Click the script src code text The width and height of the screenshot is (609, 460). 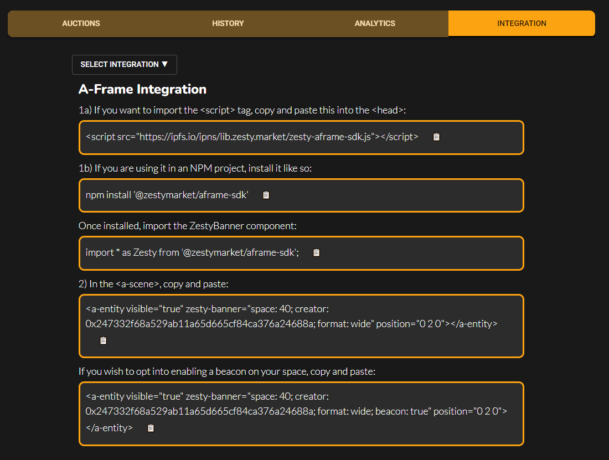[x=252, y=137]
